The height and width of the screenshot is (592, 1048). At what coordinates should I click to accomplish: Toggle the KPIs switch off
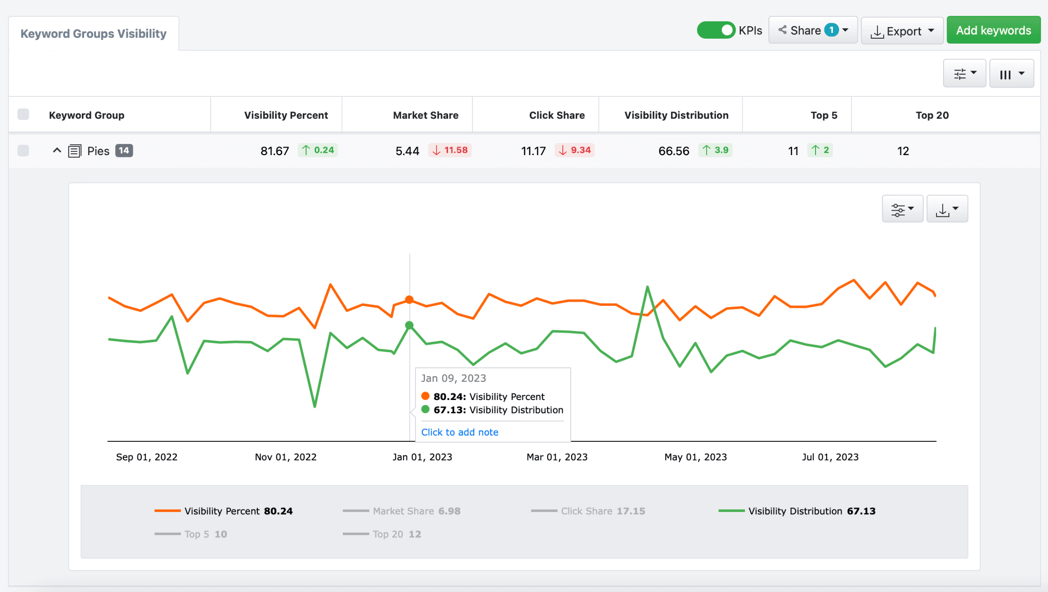(x=716, y=30)
